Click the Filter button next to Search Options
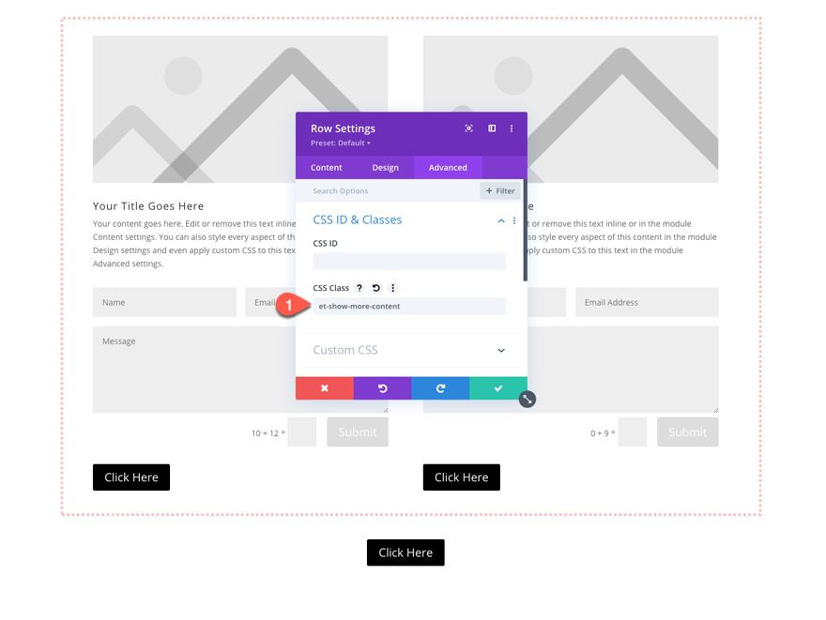Screen dimensions: 826x620 [500, 190]
